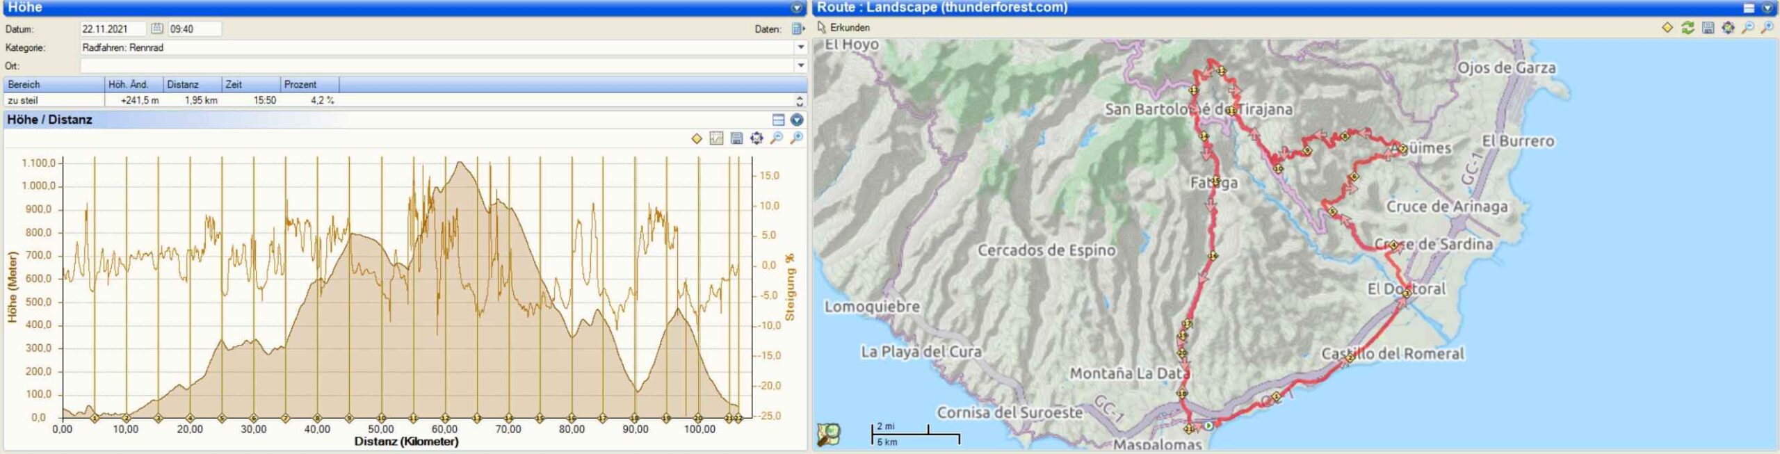Toggle chart layout in Höhe / Distanz header
The image size is (1780, 454).
[x=778, y=120]
